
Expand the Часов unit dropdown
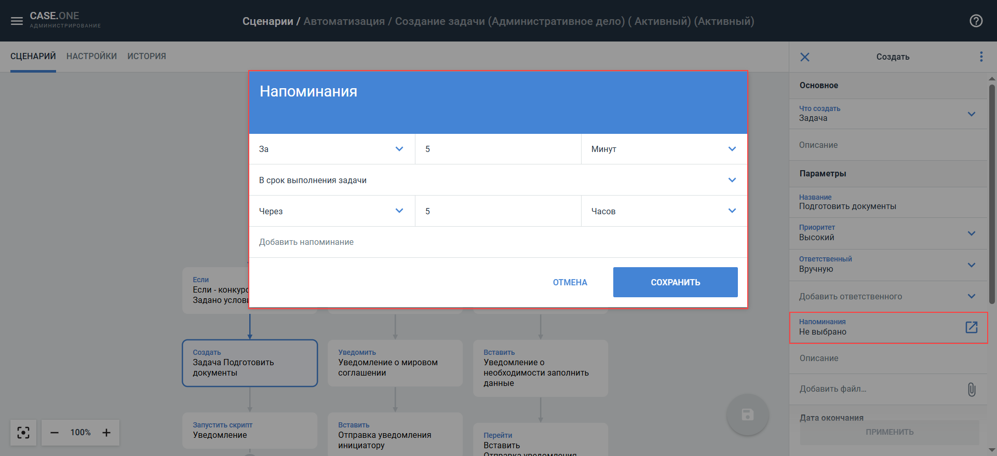click(732, 211)
